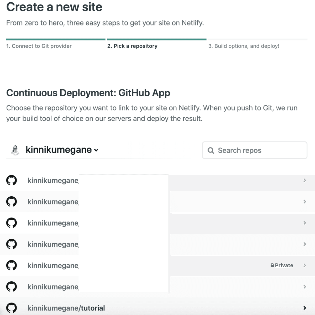The height and width of the screenshot is (315, 315).
Task: Click the GitHub icon in the third repository row
Action: [x=12, y=223]
